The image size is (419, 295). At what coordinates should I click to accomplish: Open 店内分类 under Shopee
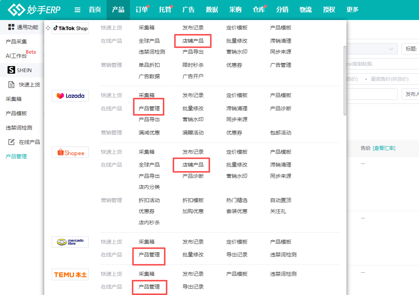tap(149, 187)
